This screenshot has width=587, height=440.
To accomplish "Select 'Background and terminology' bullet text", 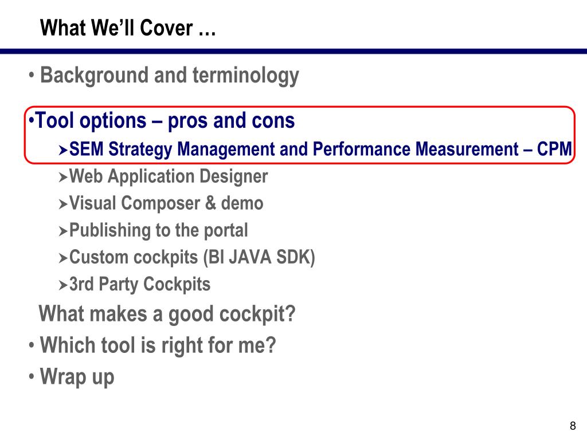I will [170, 76].
